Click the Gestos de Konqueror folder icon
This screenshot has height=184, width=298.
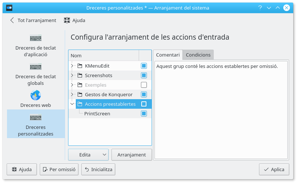pos(80,95)
